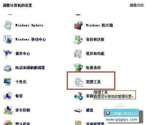The width and height of the screenshot is (146, 125).
Task: Open the Windows 移动中心 laptop icon
Action: tap(8, 40)
